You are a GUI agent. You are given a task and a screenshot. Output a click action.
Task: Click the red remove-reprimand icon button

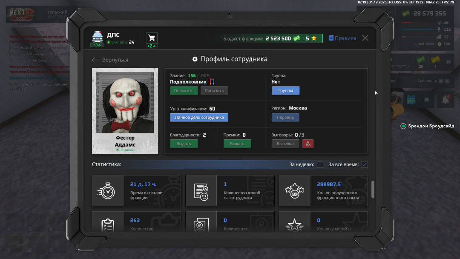tap(308, 144)
